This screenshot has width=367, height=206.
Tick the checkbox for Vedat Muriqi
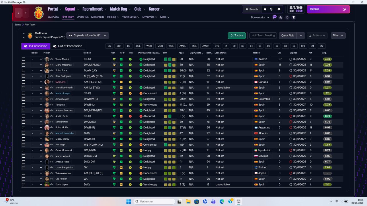coord(24,59)
